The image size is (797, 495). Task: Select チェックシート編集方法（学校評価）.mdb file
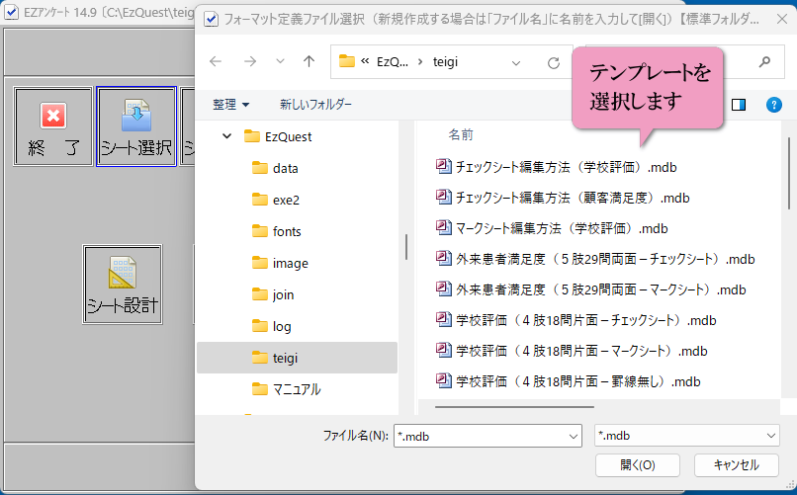coord(556,167)
